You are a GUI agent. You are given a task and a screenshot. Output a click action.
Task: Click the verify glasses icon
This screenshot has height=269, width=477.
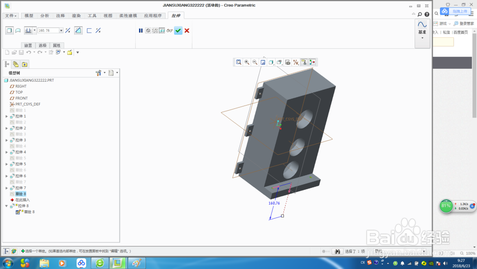(169, 31)
